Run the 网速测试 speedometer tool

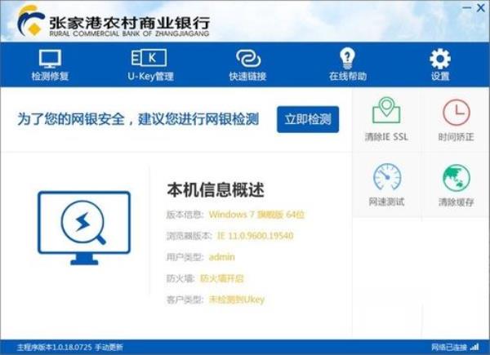pos(386,184)
